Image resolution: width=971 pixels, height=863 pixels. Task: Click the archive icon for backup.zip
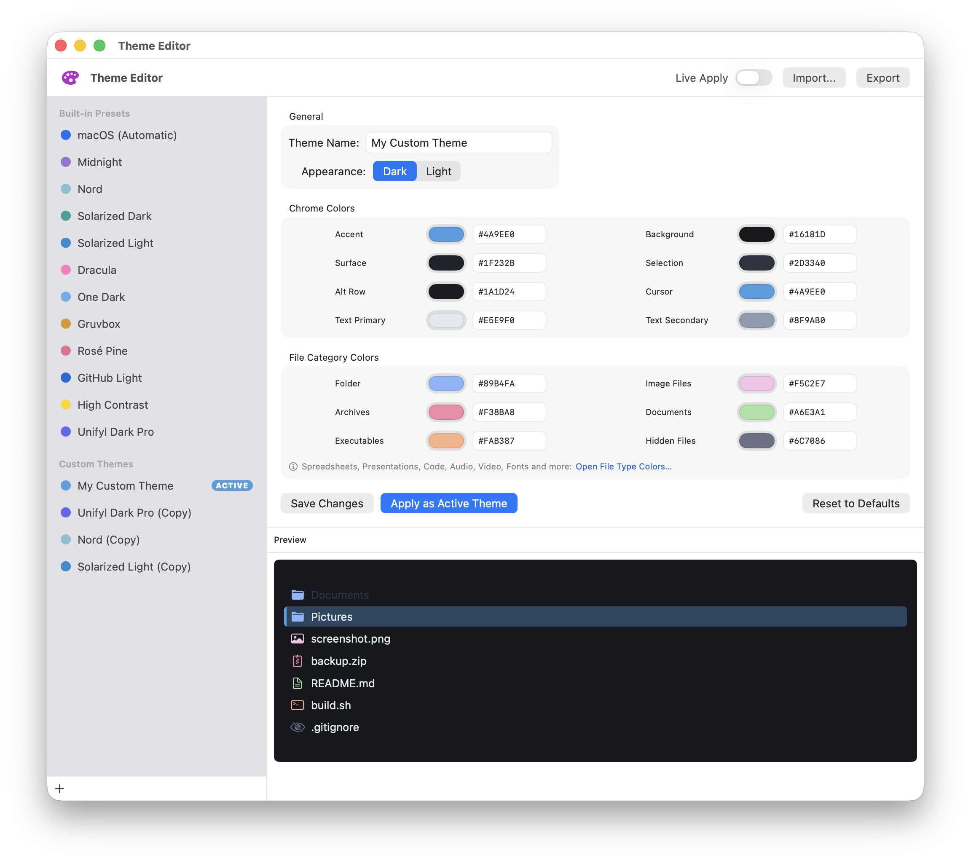click(298, 661)
